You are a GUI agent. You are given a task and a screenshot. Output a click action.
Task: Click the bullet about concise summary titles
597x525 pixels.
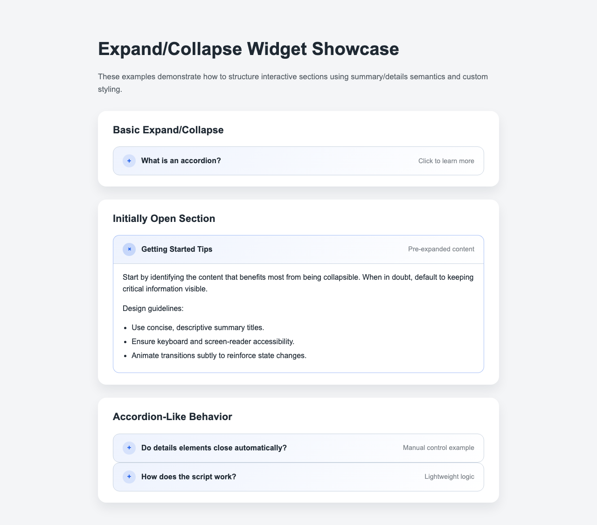[x=198, y=328]
